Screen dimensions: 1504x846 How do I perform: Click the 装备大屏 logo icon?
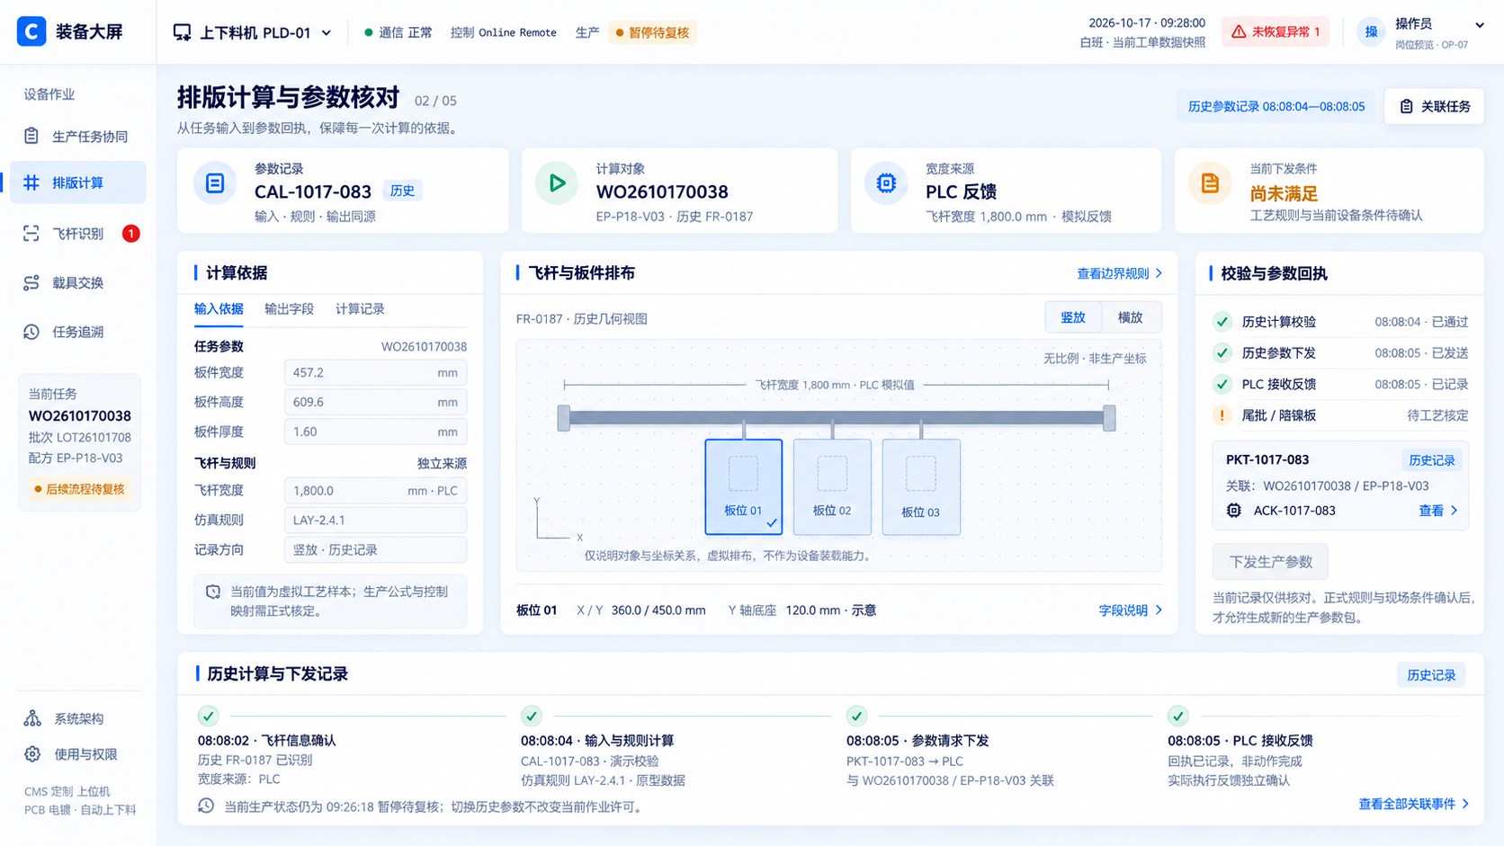point(31,31)
